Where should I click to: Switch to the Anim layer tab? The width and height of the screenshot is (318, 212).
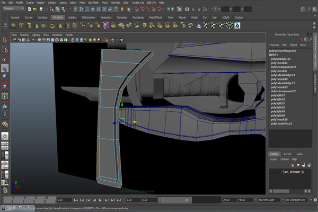coord(300,154)
